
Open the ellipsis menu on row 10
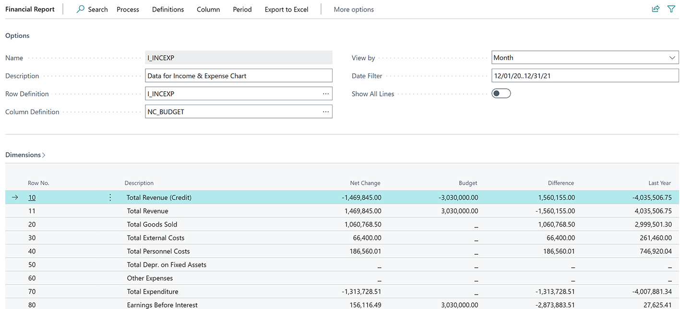(x=110, y=197)
